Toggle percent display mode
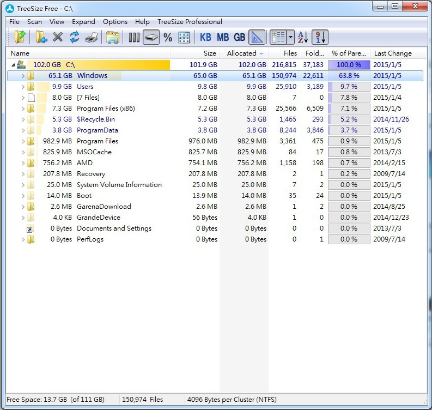 pyautogui.click(x=168, y=37)
